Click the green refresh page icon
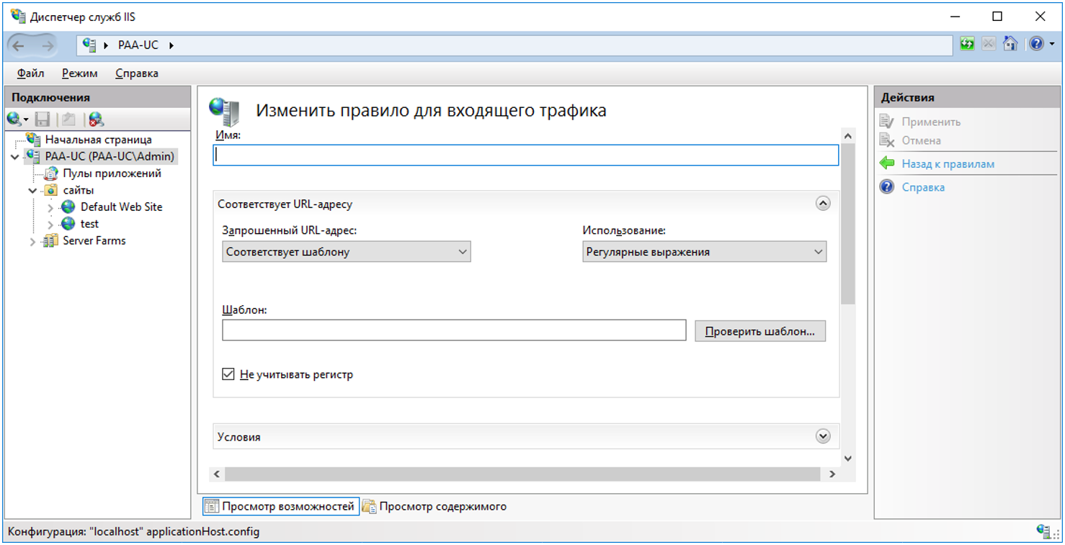The width and height of the screenshot is (1065, 545). [x=967, y=44]
